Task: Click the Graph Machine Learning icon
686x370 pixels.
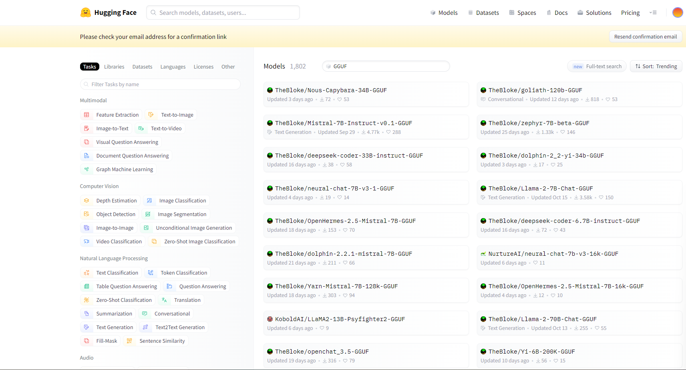Action: 87,169
